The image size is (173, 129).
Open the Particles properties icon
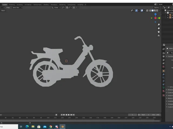pos(164,78)
